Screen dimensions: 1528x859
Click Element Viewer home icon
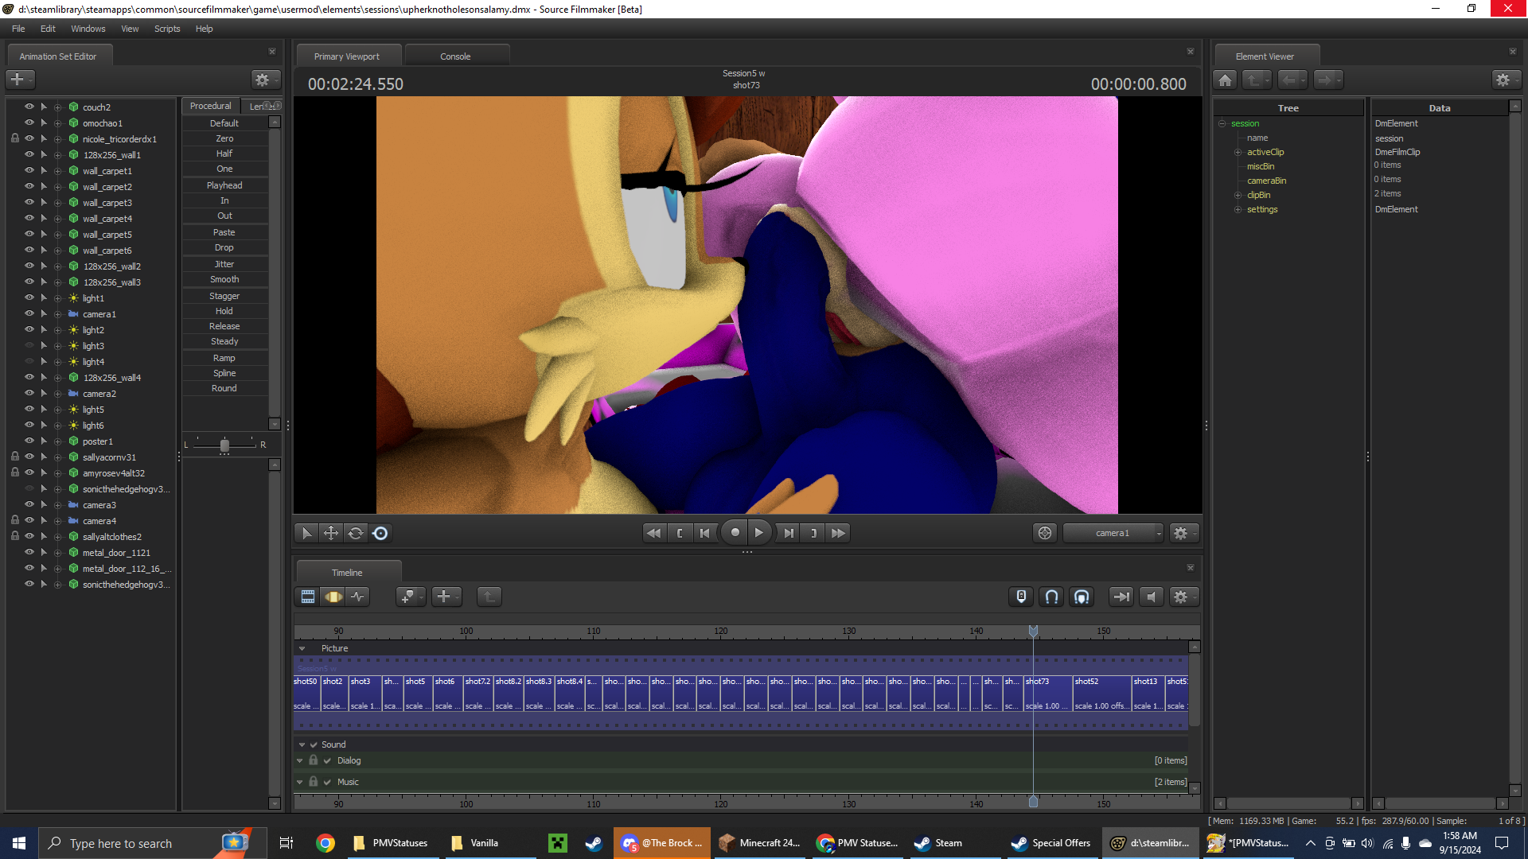[x=1226, y=80]
